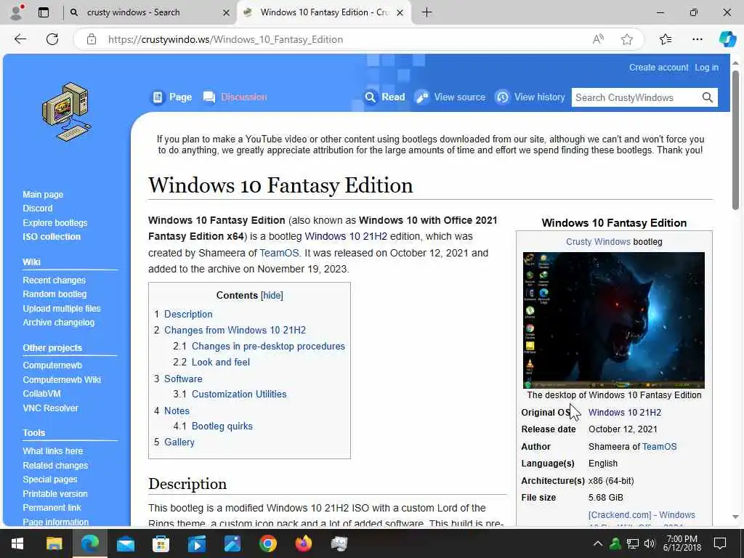Toggle Read aloud icon in address bar
The image size is (744, 558).
(598, 39)
